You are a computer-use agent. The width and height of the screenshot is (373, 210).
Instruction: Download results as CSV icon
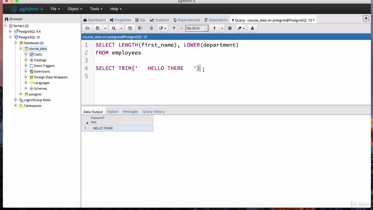(252, 28)
